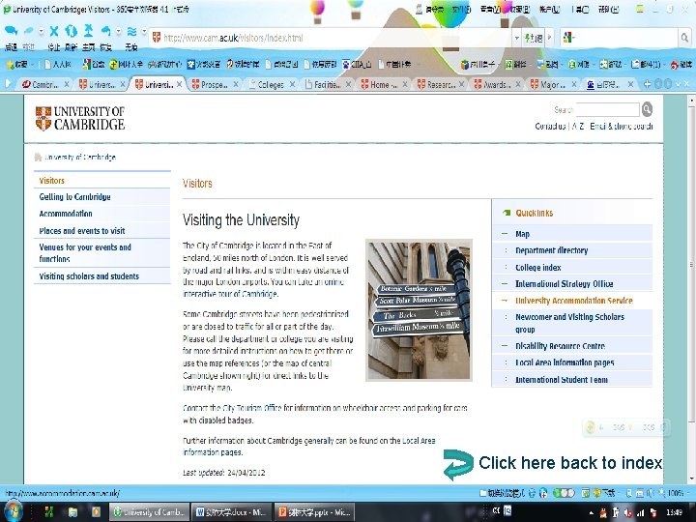Open the CIIA bookmark
Viewport: 696px width, 522px height.
358,65
